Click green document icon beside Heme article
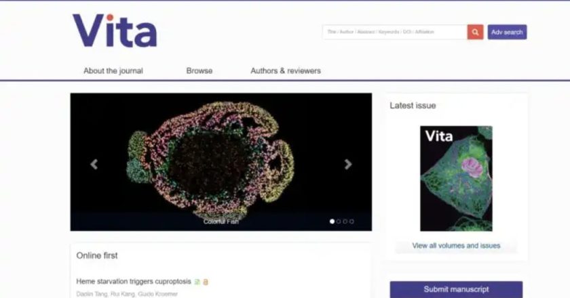 pos(197,282)
